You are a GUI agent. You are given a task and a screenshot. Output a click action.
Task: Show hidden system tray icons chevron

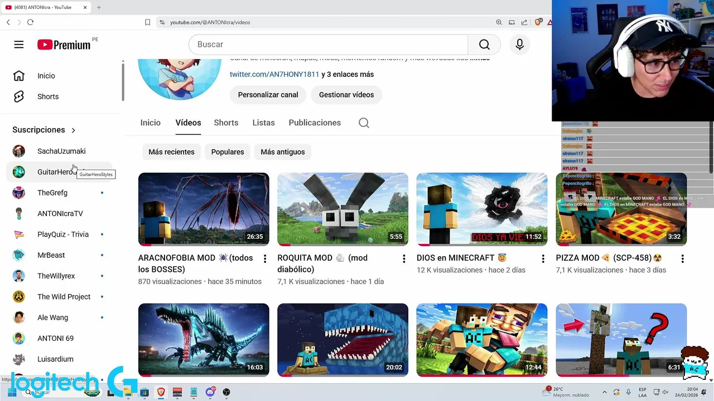[x=605, y=392]
